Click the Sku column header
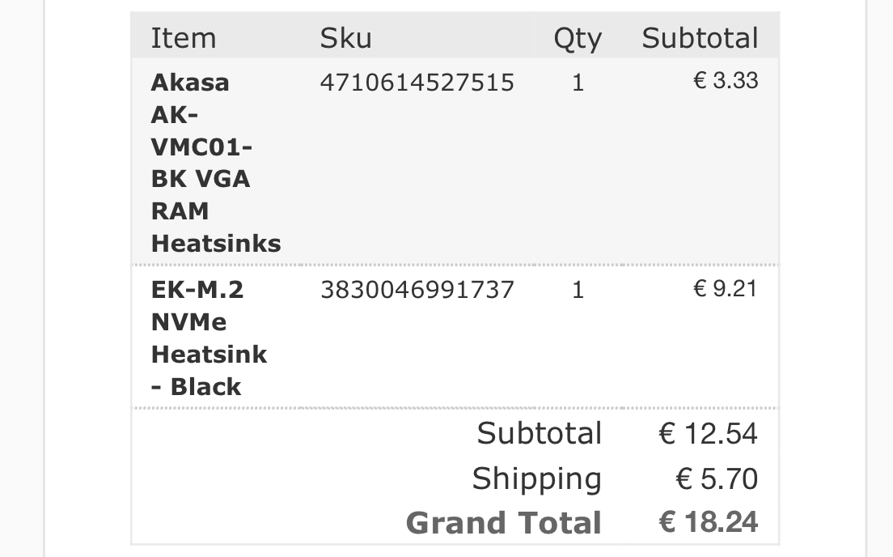893x557 pixels. point(345,38)
